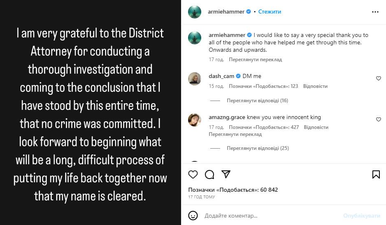Reply to the amazng.grace comment

click(316, 127)
